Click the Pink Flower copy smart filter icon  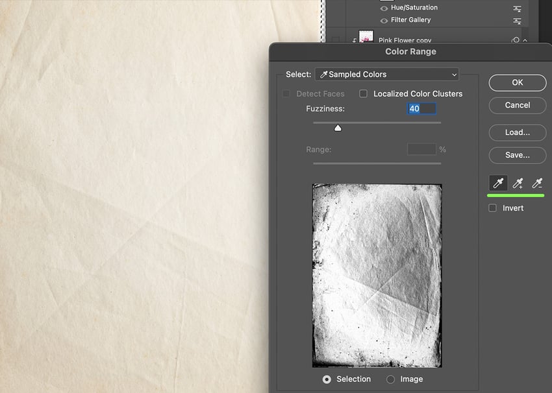(x=515, y=40)
